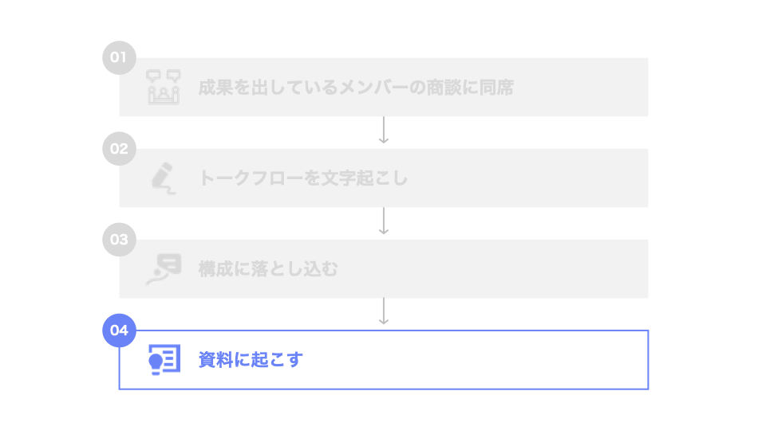
Task: Click the 01 step number badge
Action: pos(120,57)
